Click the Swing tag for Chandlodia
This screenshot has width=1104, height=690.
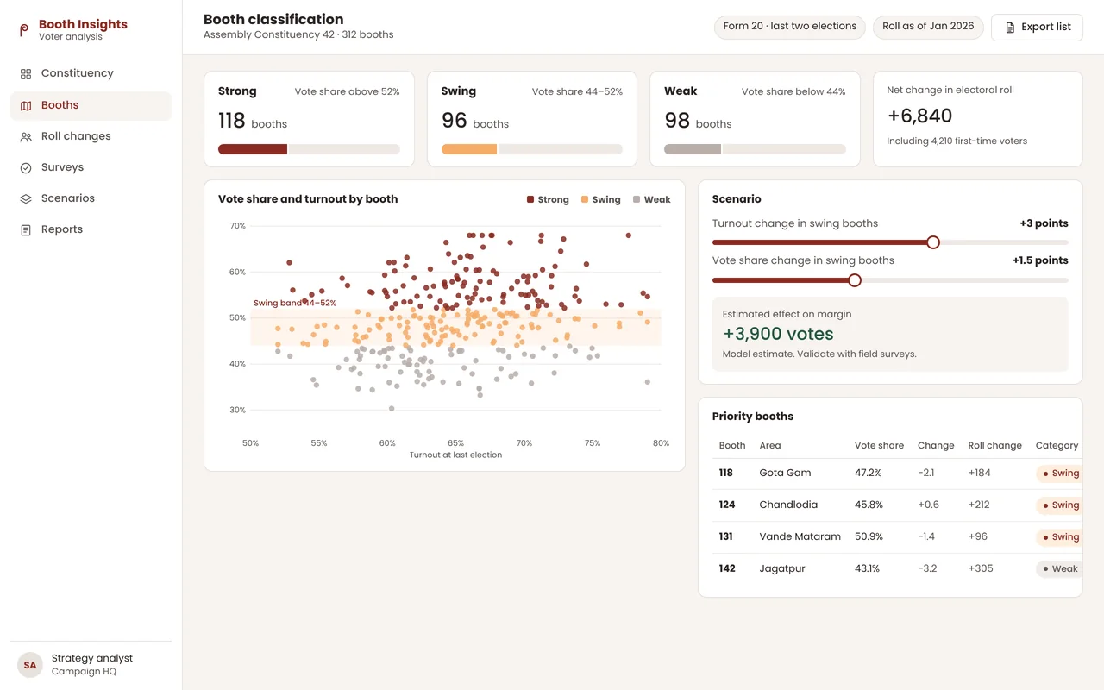(1060, 505)
